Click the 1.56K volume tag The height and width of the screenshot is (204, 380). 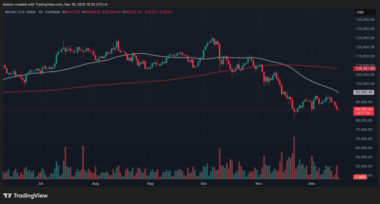pos(360,178)
